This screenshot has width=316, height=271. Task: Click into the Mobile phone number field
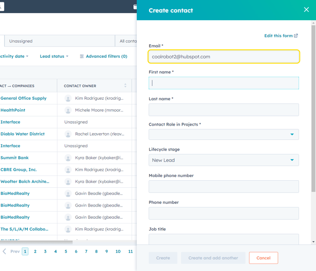(224, 186)
